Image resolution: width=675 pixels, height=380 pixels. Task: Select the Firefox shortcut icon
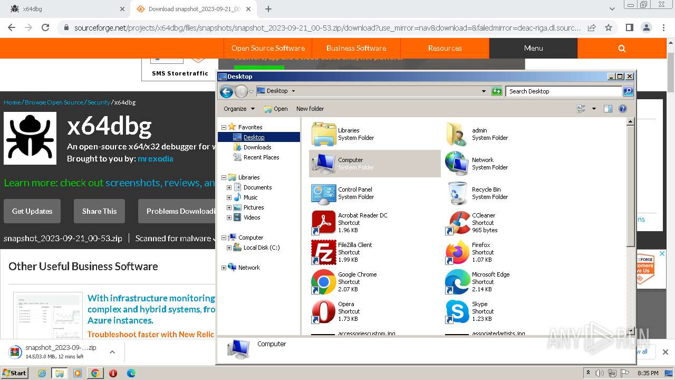[457, 252]
